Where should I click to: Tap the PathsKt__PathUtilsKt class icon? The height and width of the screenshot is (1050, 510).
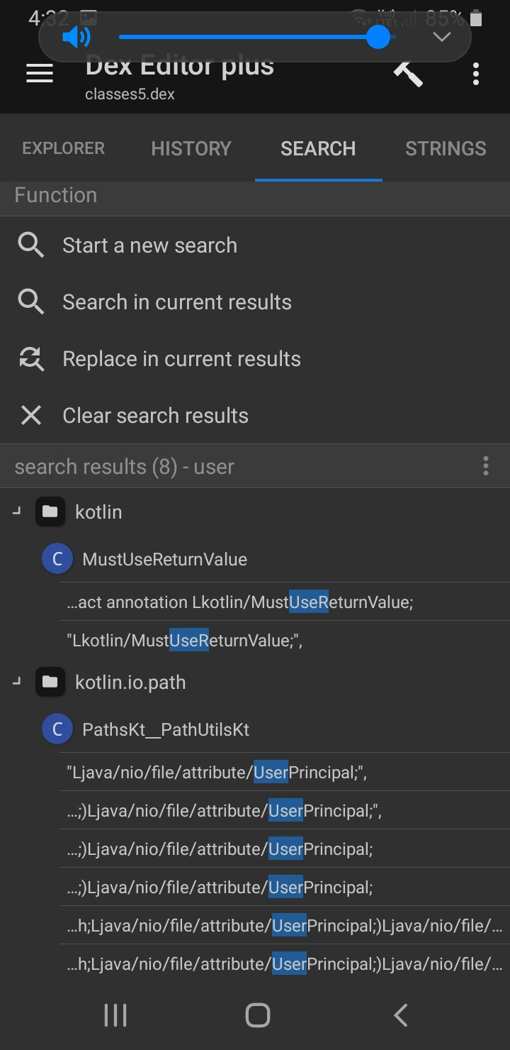click(x=57, y=729)
